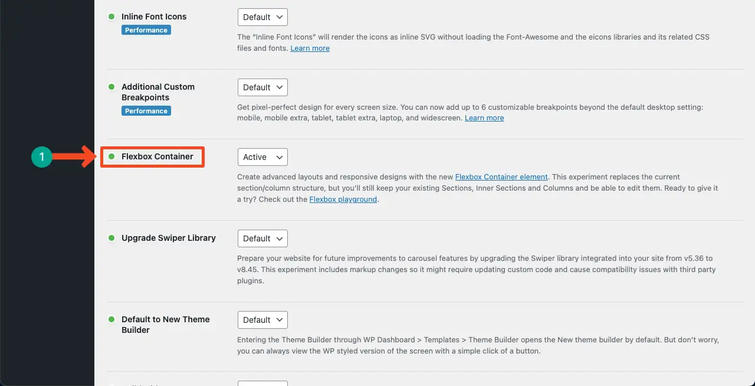Follow the Learn more link about custom breakpoints
Screen dimensions: 755x386
(x=484, y=118)
